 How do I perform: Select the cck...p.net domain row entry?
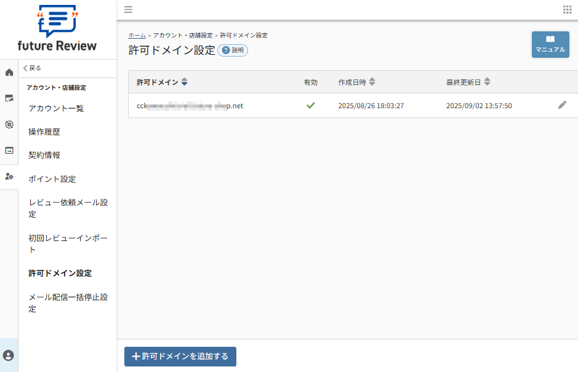pyautogui.click(x=191, y=105)
